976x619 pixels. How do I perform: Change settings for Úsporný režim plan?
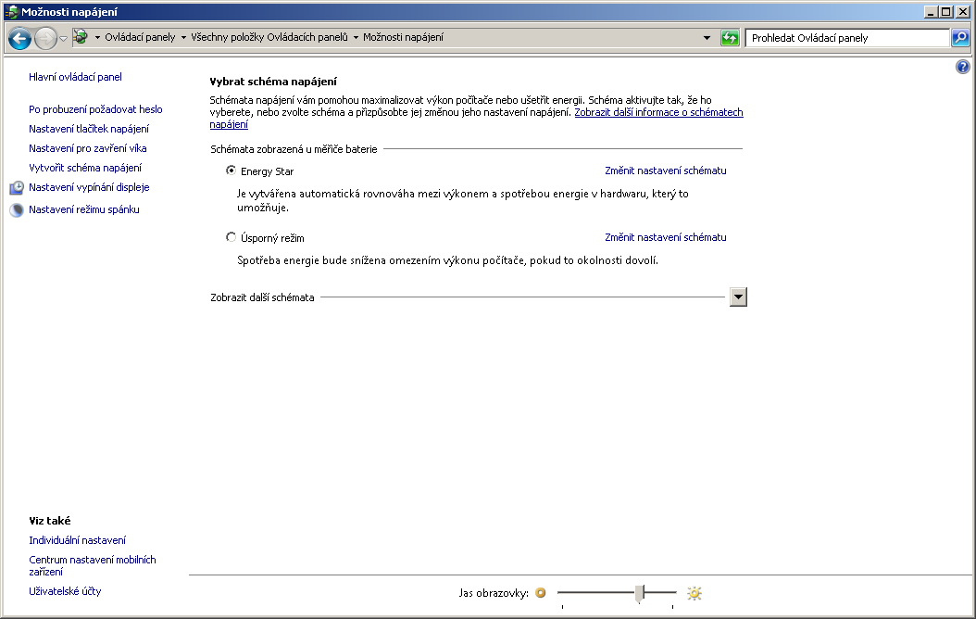pyautogui.click(x=666, y=237)
